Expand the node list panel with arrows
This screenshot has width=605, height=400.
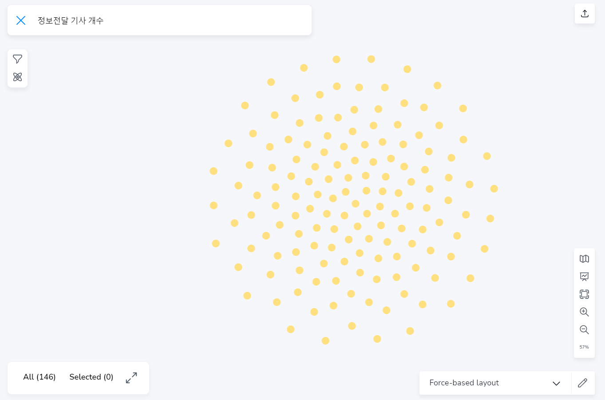[x=131, y=378]
